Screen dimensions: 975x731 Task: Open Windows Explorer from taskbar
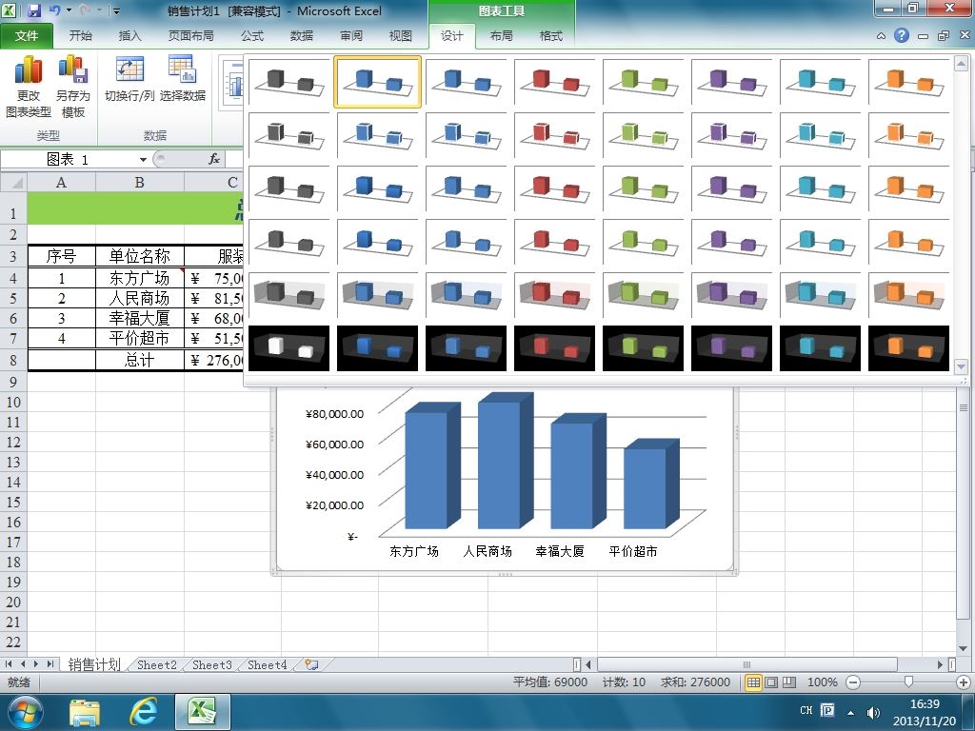[x=85, y=712]
